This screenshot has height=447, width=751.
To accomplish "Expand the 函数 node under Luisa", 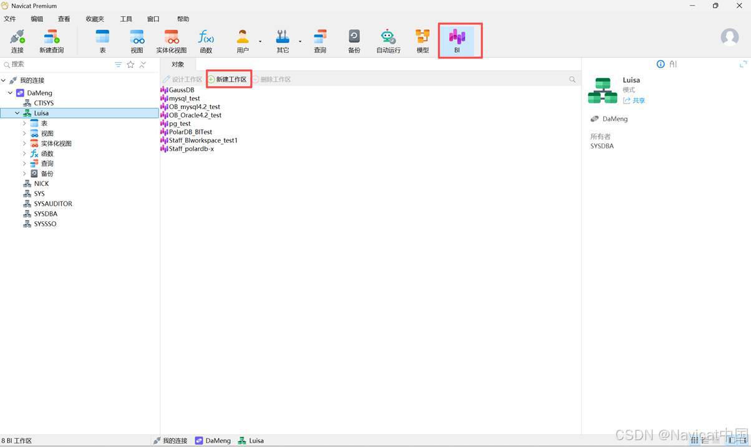I will (24, 153).
